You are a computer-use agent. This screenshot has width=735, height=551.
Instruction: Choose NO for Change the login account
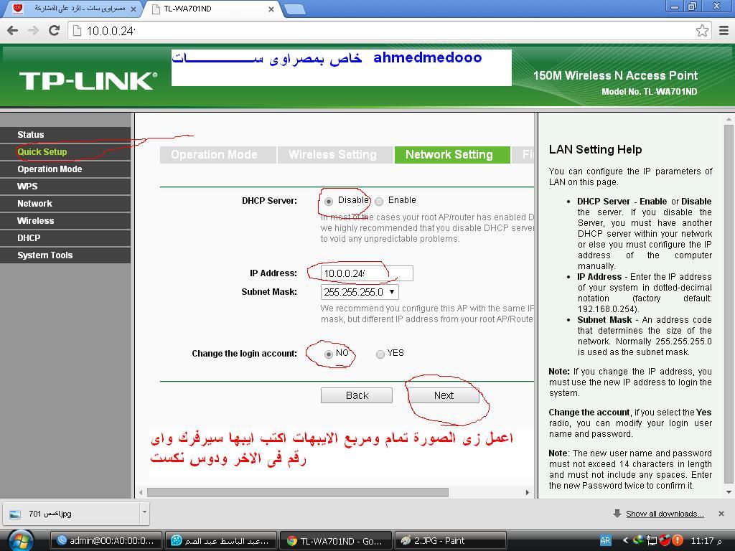click(x=329, y=354)
